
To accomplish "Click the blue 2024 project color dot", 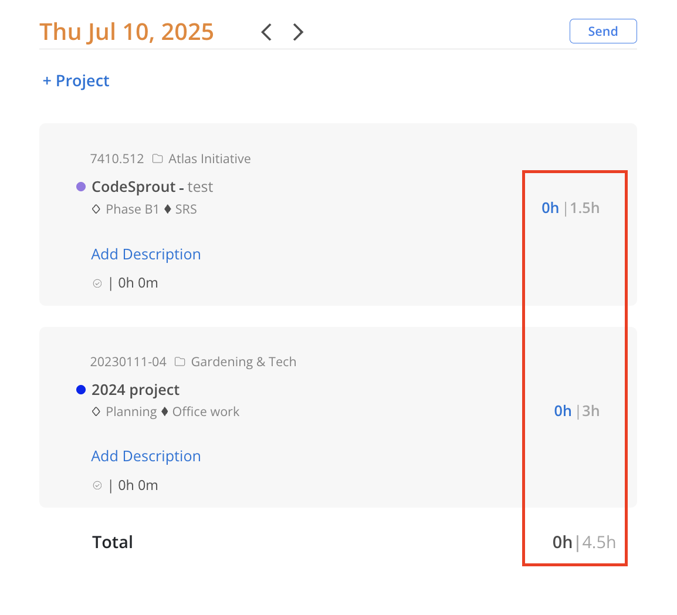I will click(x=81, y=390).
